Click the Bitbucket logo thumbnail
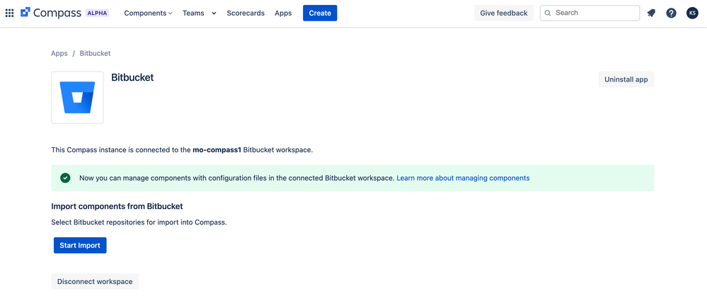 point(78,98)
